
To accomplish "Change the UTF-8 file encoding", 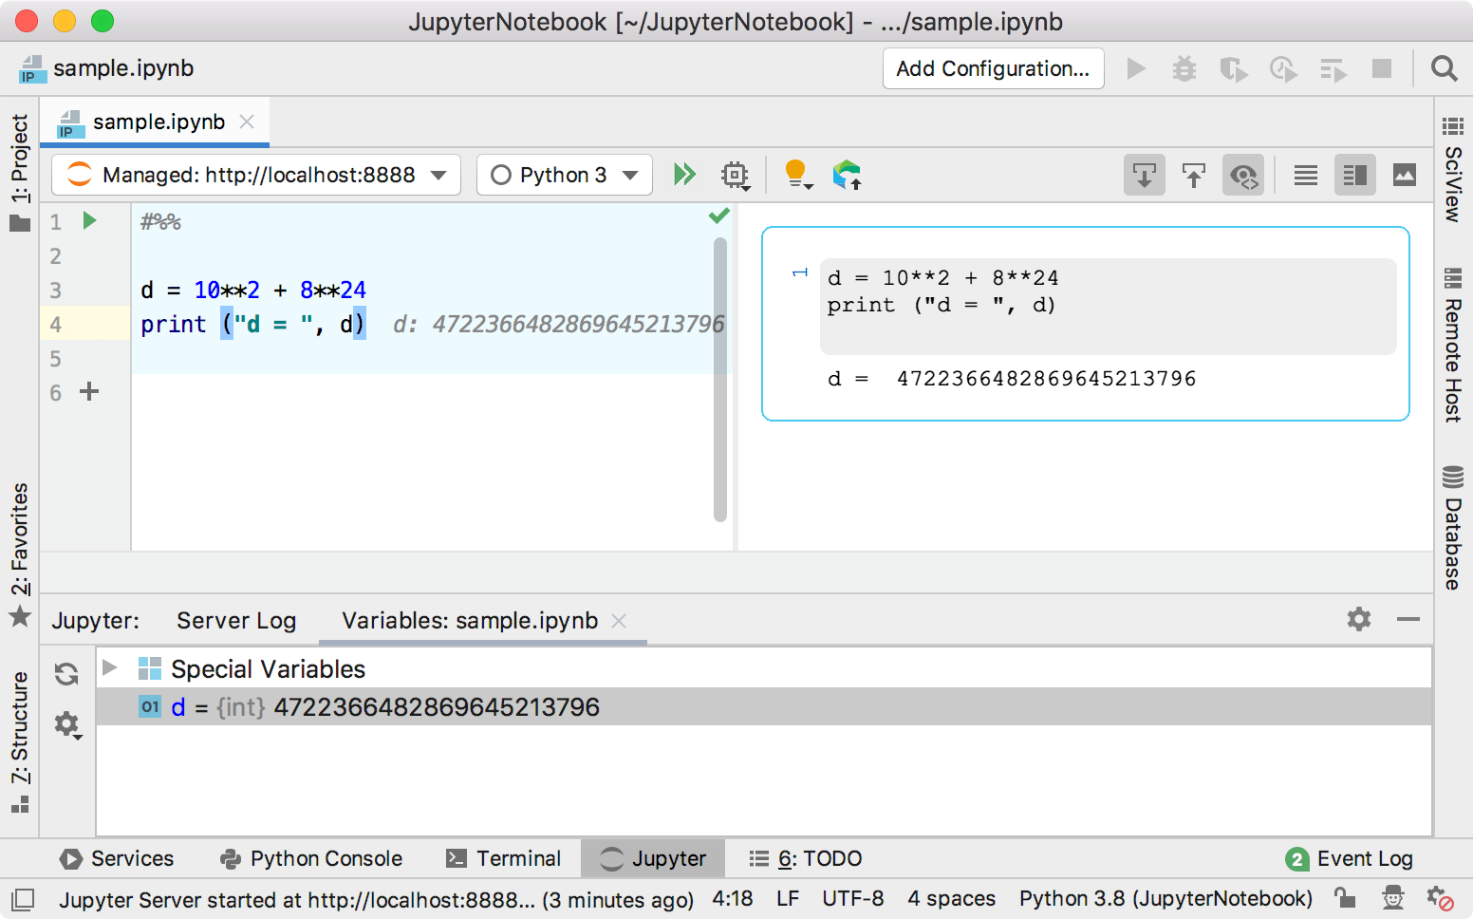I will click(x=852, y=898).
